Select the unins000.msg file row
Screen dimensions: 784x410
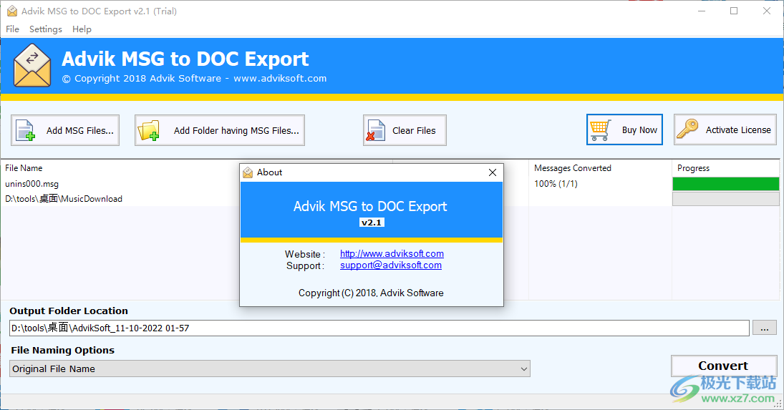[x=32, y=184]
